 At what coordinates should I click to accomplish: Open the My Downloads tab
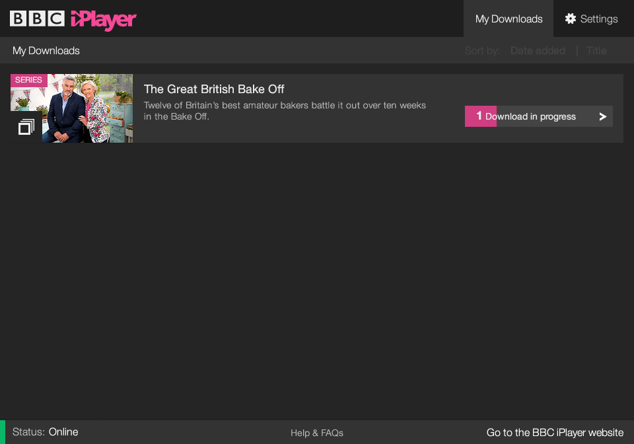coord(509,18)
